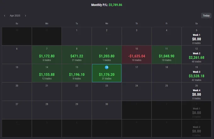The image size is (214, 139).
Task: Click the Sa column header
Action: (x=196, y=23)
